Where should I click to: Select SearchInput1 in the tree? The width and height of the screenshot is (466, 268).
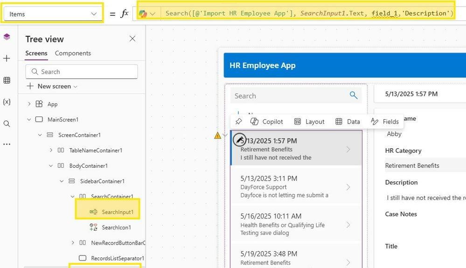[x=118, y=212]
